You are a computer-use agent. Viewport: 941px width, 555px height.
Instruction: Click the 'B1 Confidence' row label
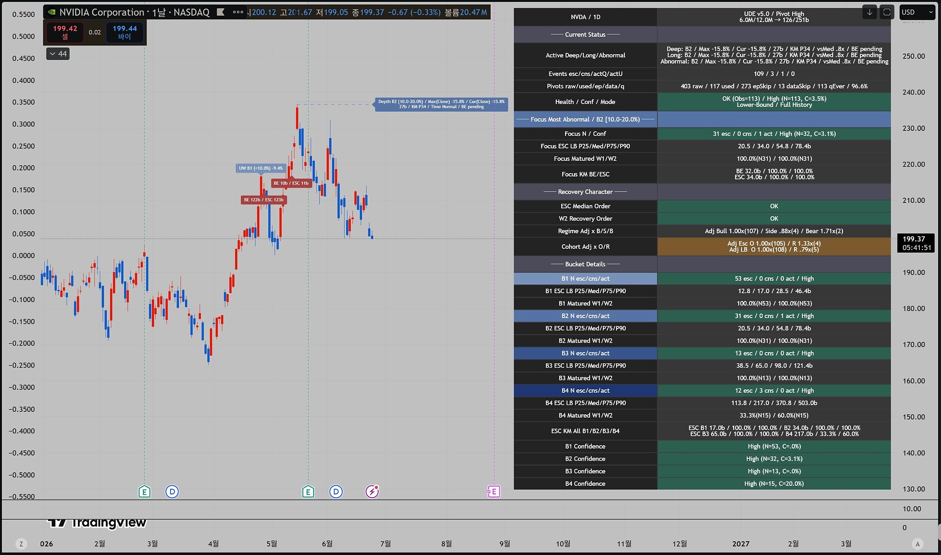click(x=585, y=446)
